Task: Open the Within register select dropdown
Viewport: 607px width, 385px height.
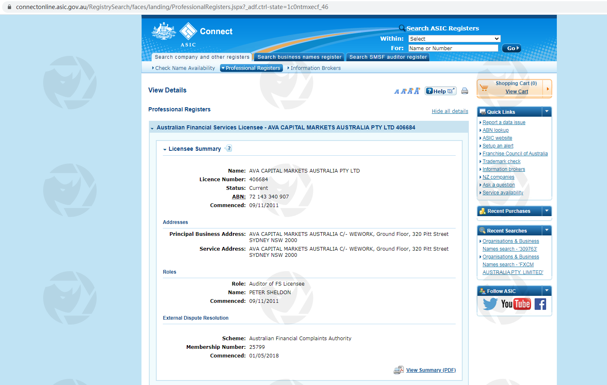Action: click(454, 39)
